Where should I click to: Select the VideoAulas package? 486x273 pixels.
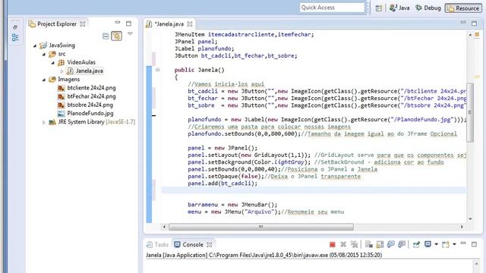[81, 62]
